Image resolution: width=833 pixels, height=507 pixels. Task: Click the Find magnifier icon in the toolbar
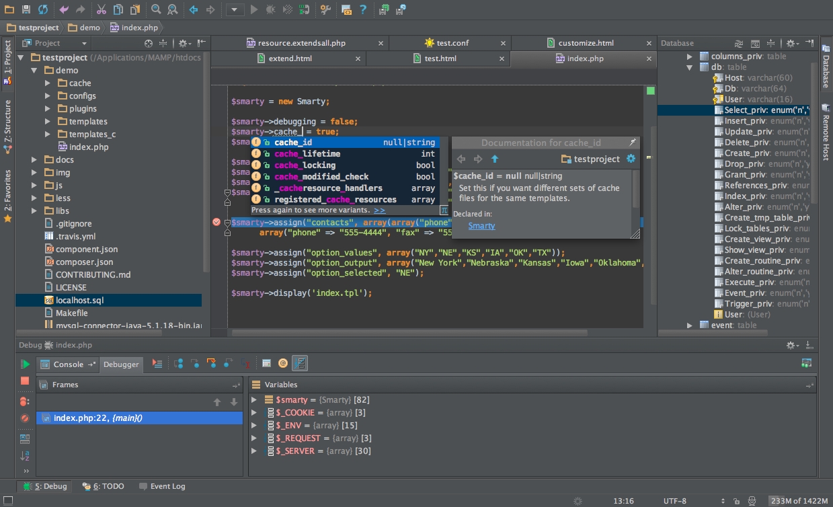coord(156,9)
